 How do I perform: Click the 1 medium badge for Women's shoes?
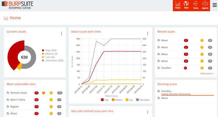coord(43,93)
